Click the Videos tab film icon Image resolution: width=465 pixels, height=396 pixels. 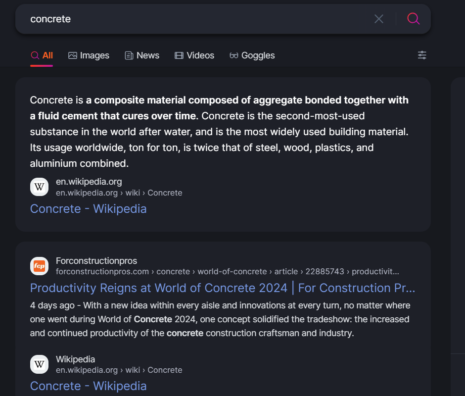(x=179, y=55)
